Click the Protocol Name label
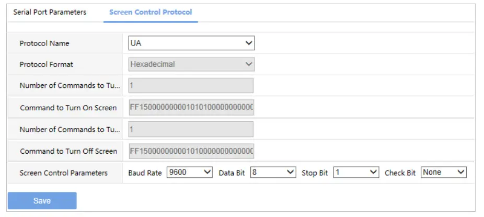This screenshot has width=484, height=217. point(44,43)
